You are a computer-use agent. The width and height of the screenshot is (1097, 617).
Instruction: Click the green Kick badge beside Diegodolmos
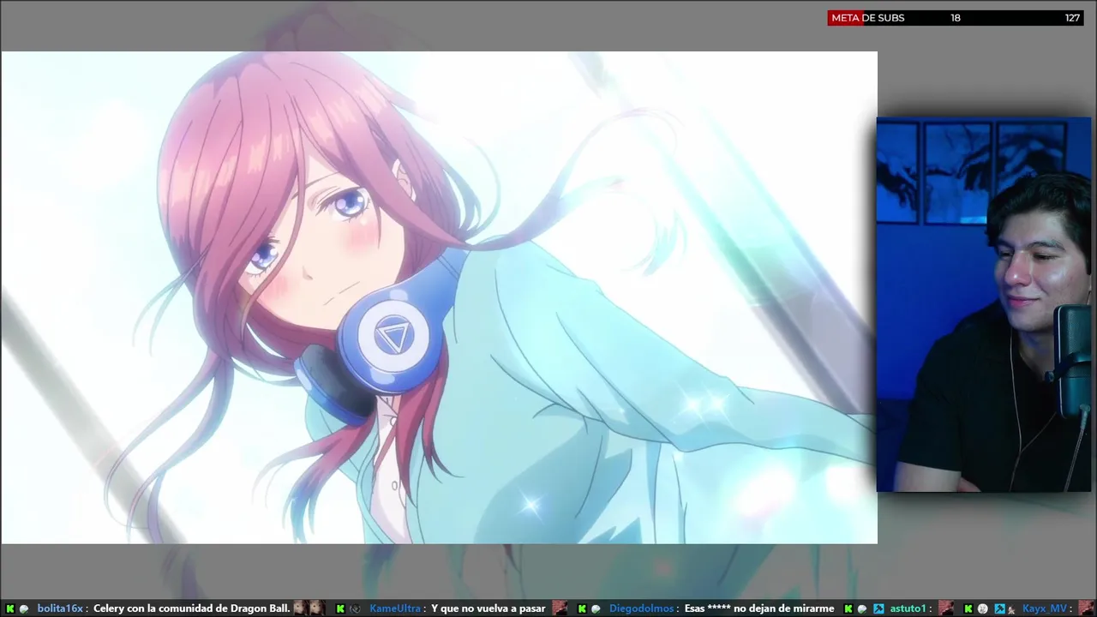(582, 608)
